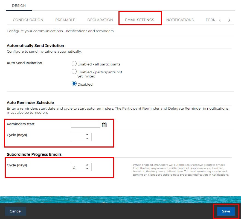
Task: Switch to the Notifications tab
Action: (x=180, y=20)
